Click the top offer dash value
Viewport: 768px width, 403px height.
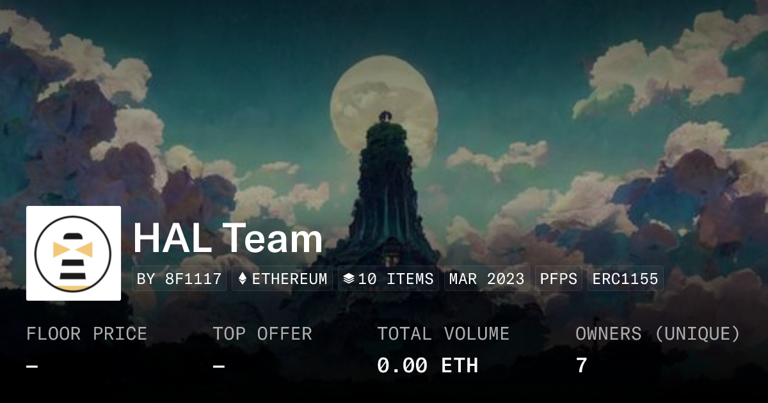pyautogui.click(x=219, y=367)
